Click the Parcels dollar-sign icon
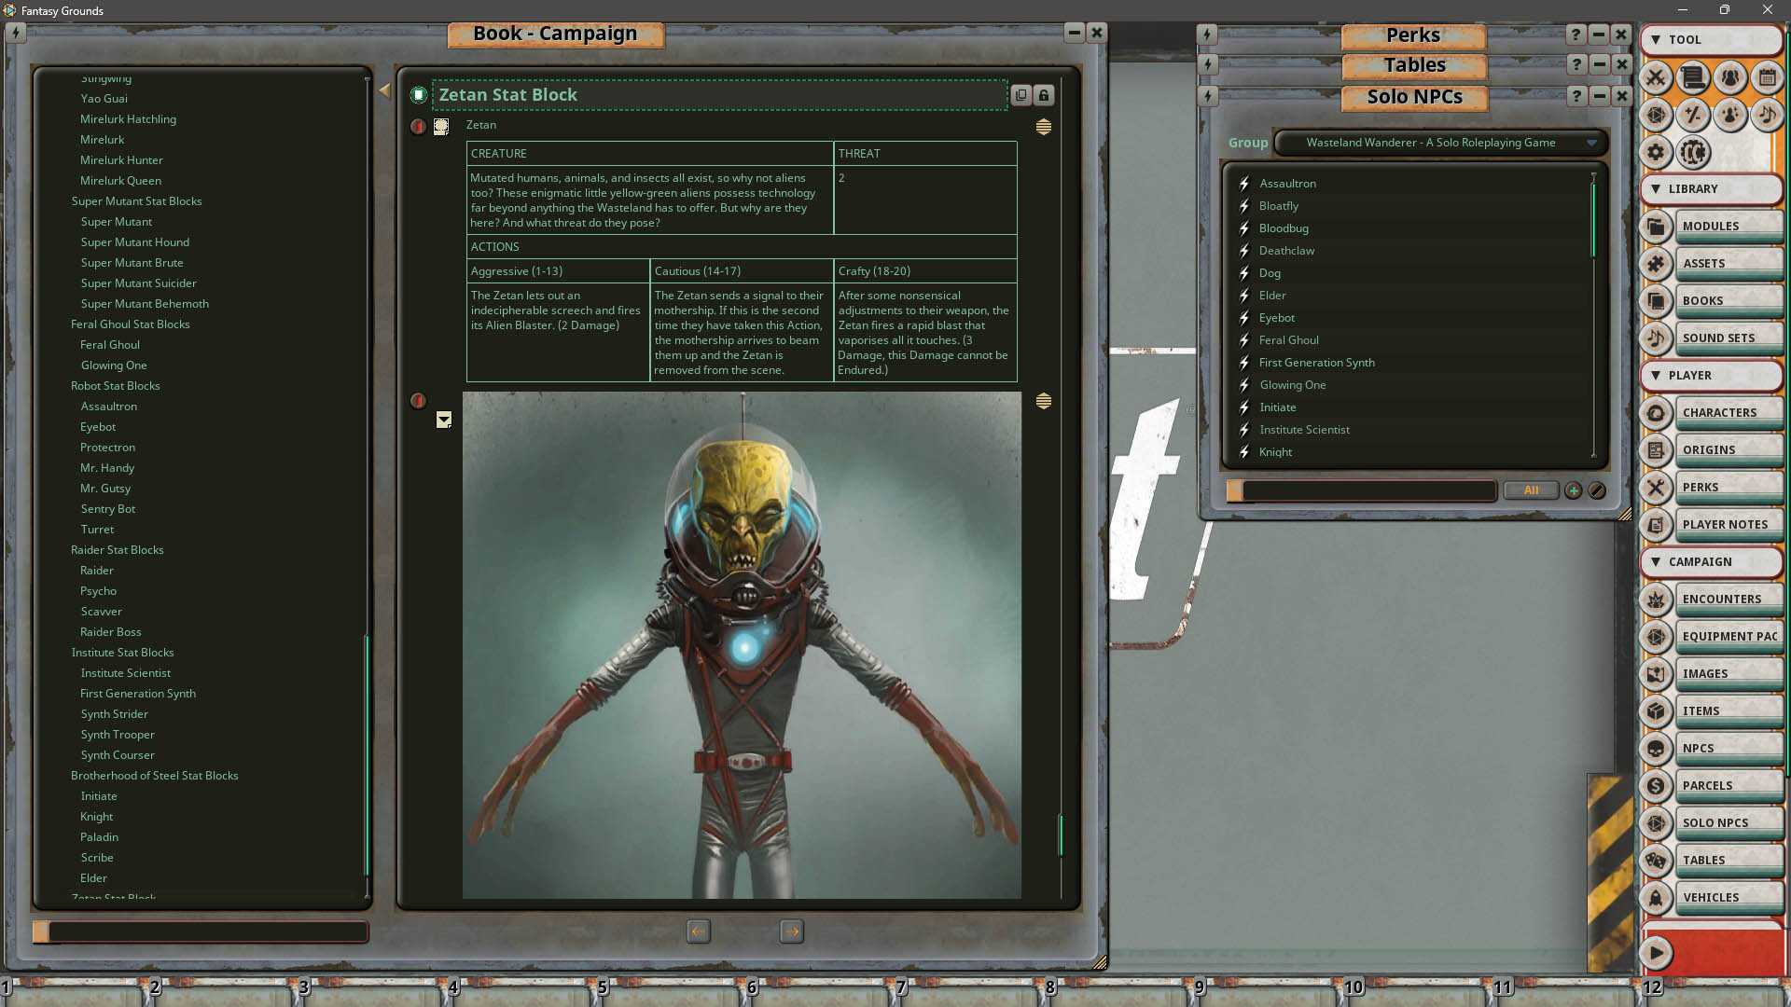This screenshot has width=1791, height=1007. point(1656,786)
